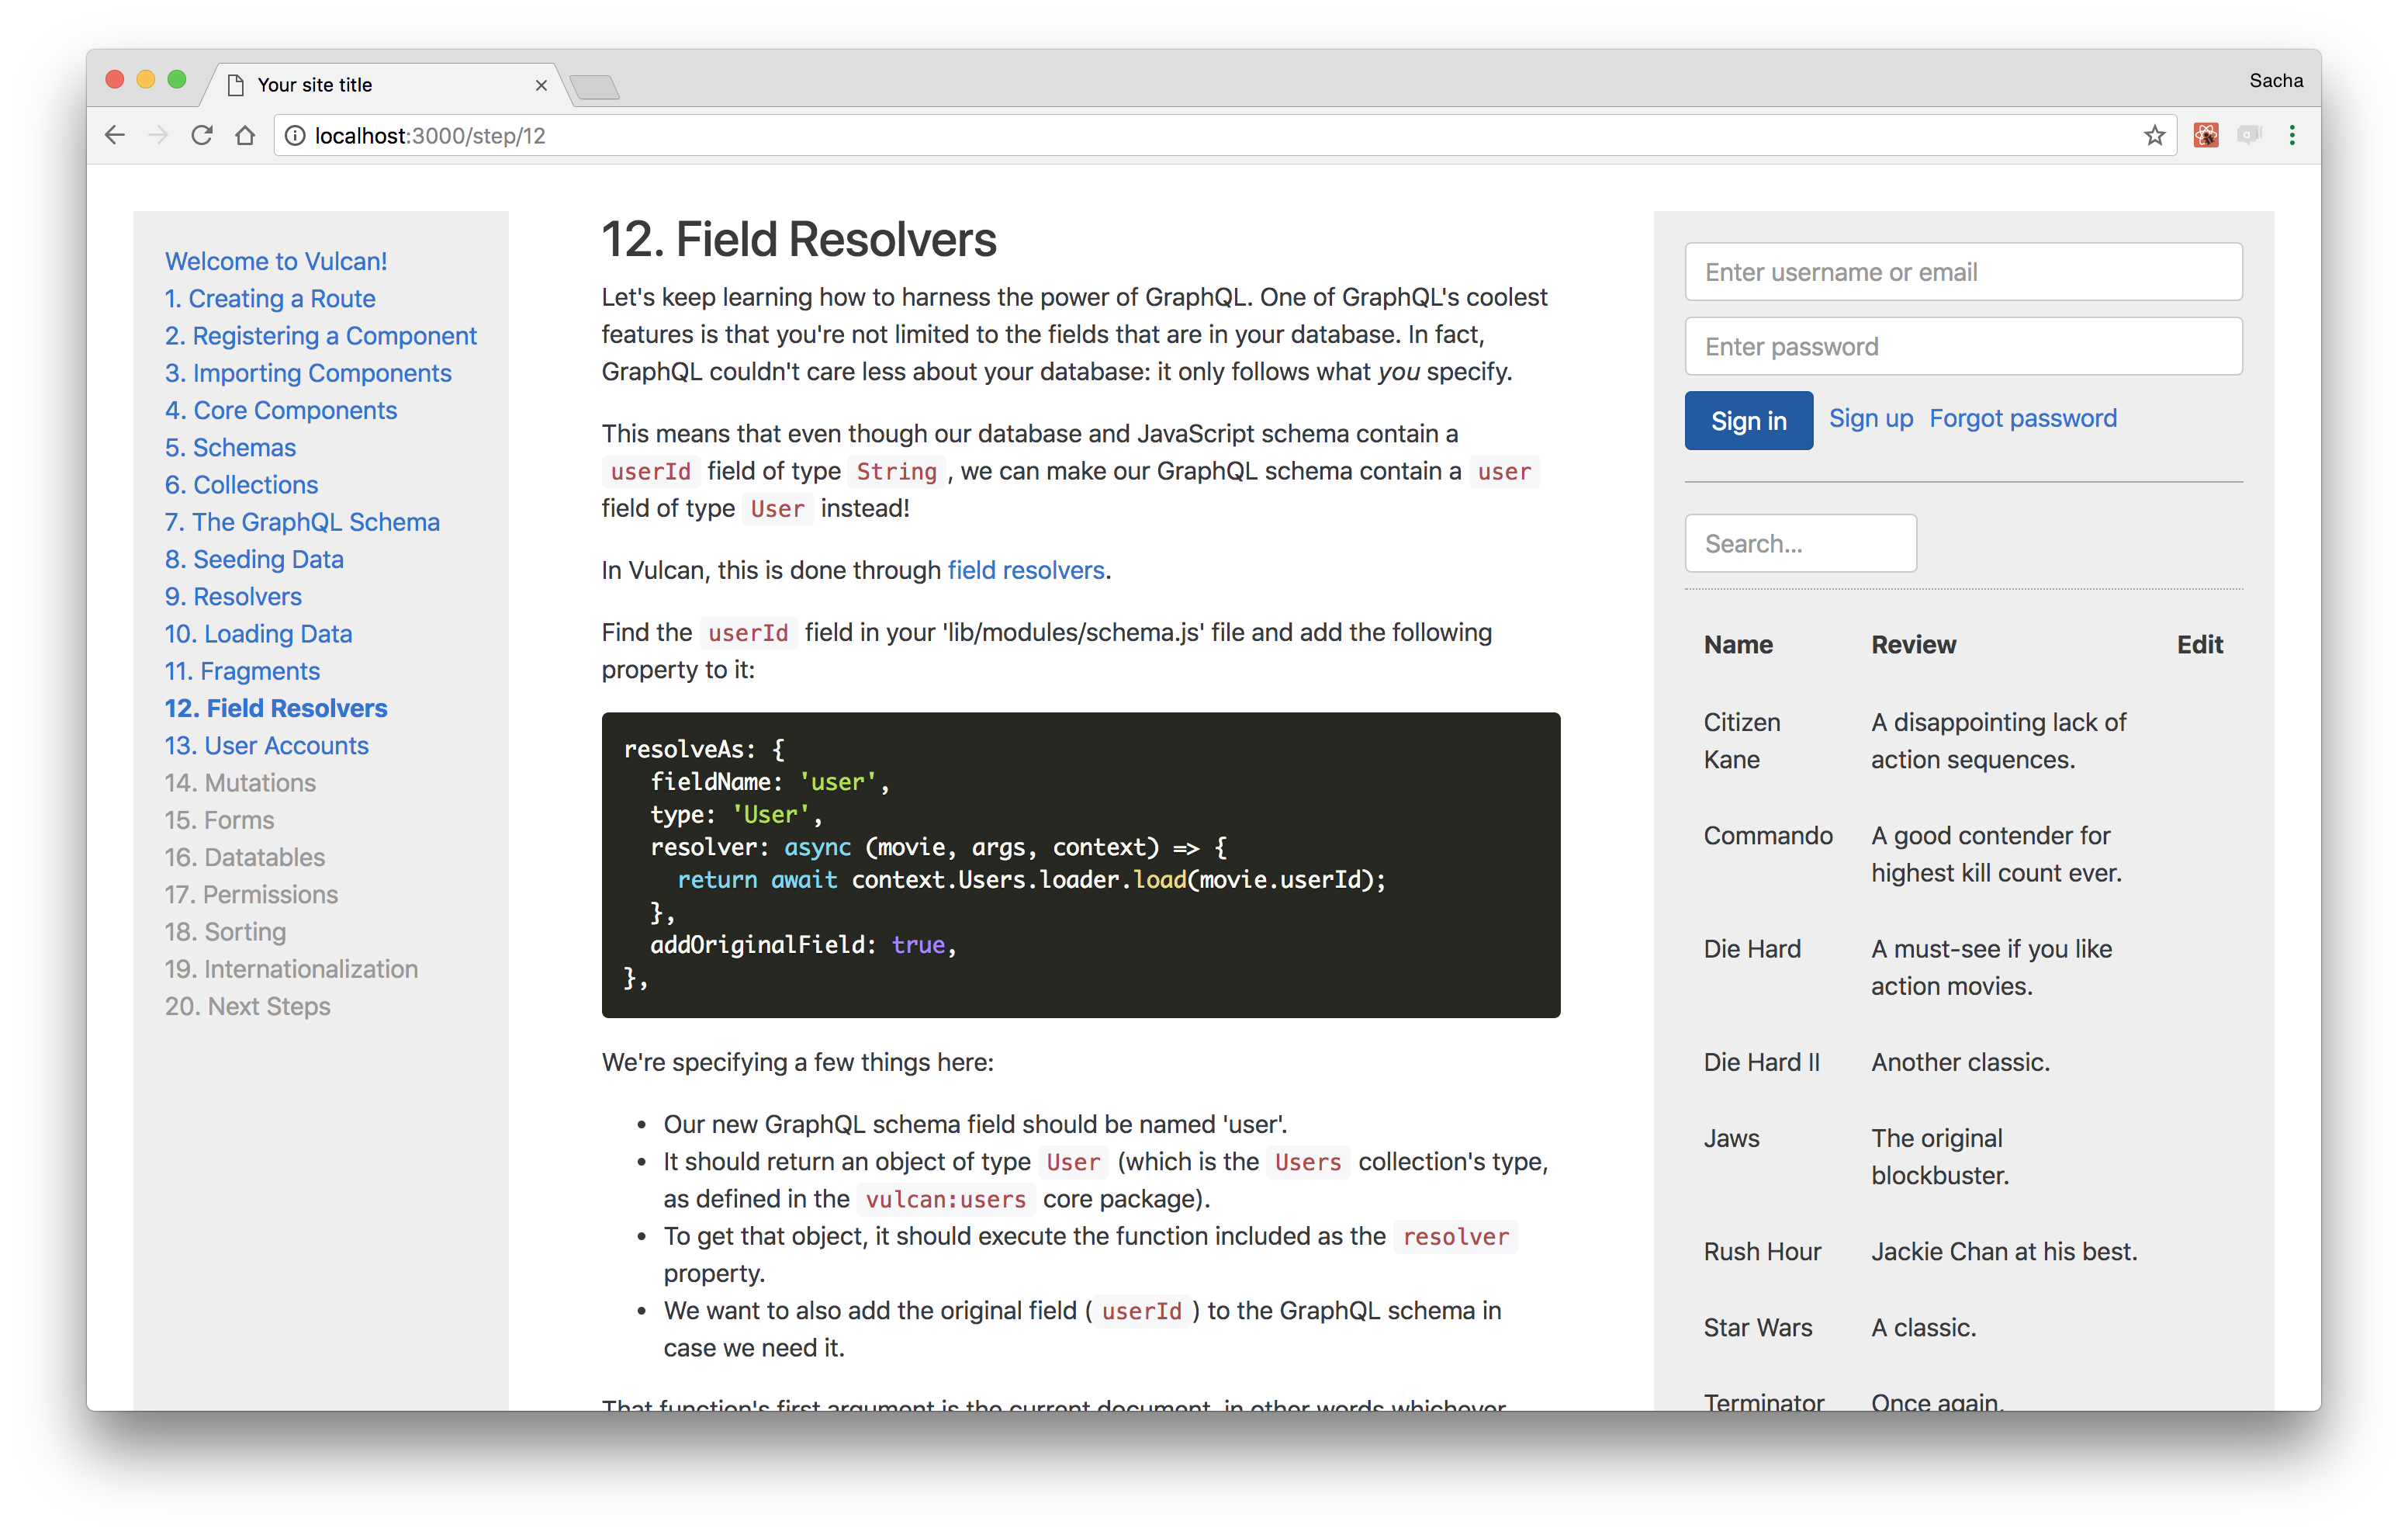Navigate to '3. Importing Components'
Viewport: 2408px width, 1535px height.
tap(308, 372)
